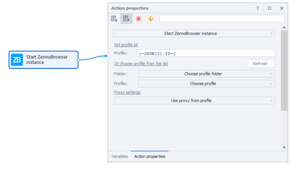Viewport: 298px width, 170px height.
Task: Open the Use proxy from profile dropdown
Action: [x=194, y=101]
